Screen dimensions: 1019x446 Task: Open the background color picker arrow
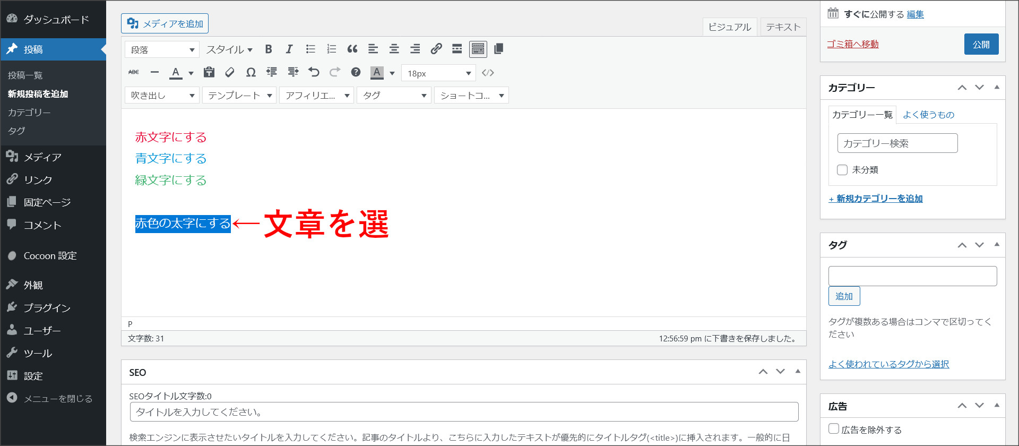point(392,73)
